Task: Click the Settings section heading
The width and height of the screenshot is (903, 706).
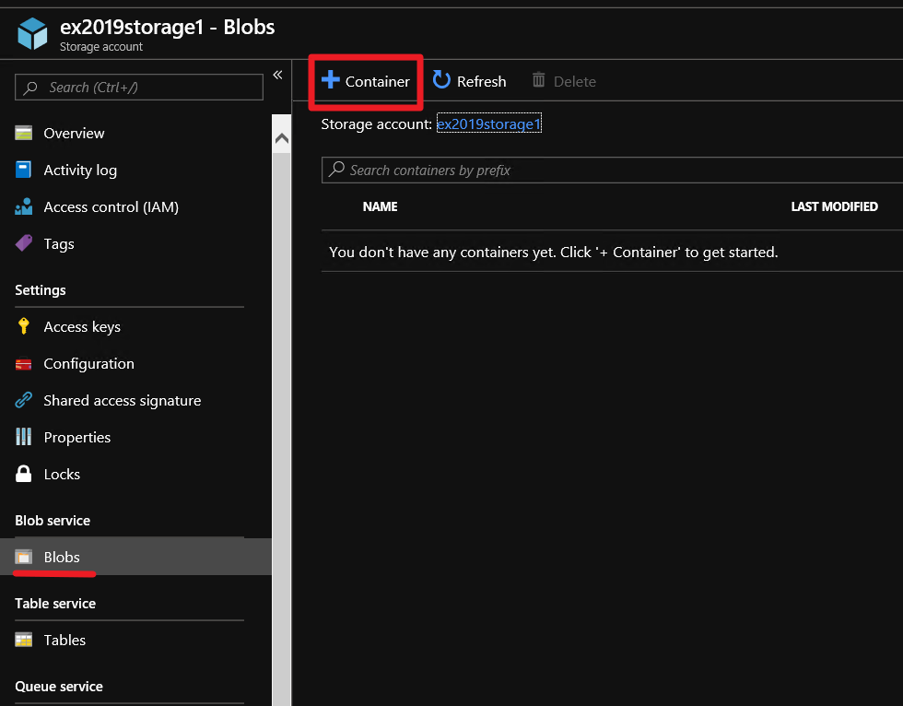Action: pos(41,290)
